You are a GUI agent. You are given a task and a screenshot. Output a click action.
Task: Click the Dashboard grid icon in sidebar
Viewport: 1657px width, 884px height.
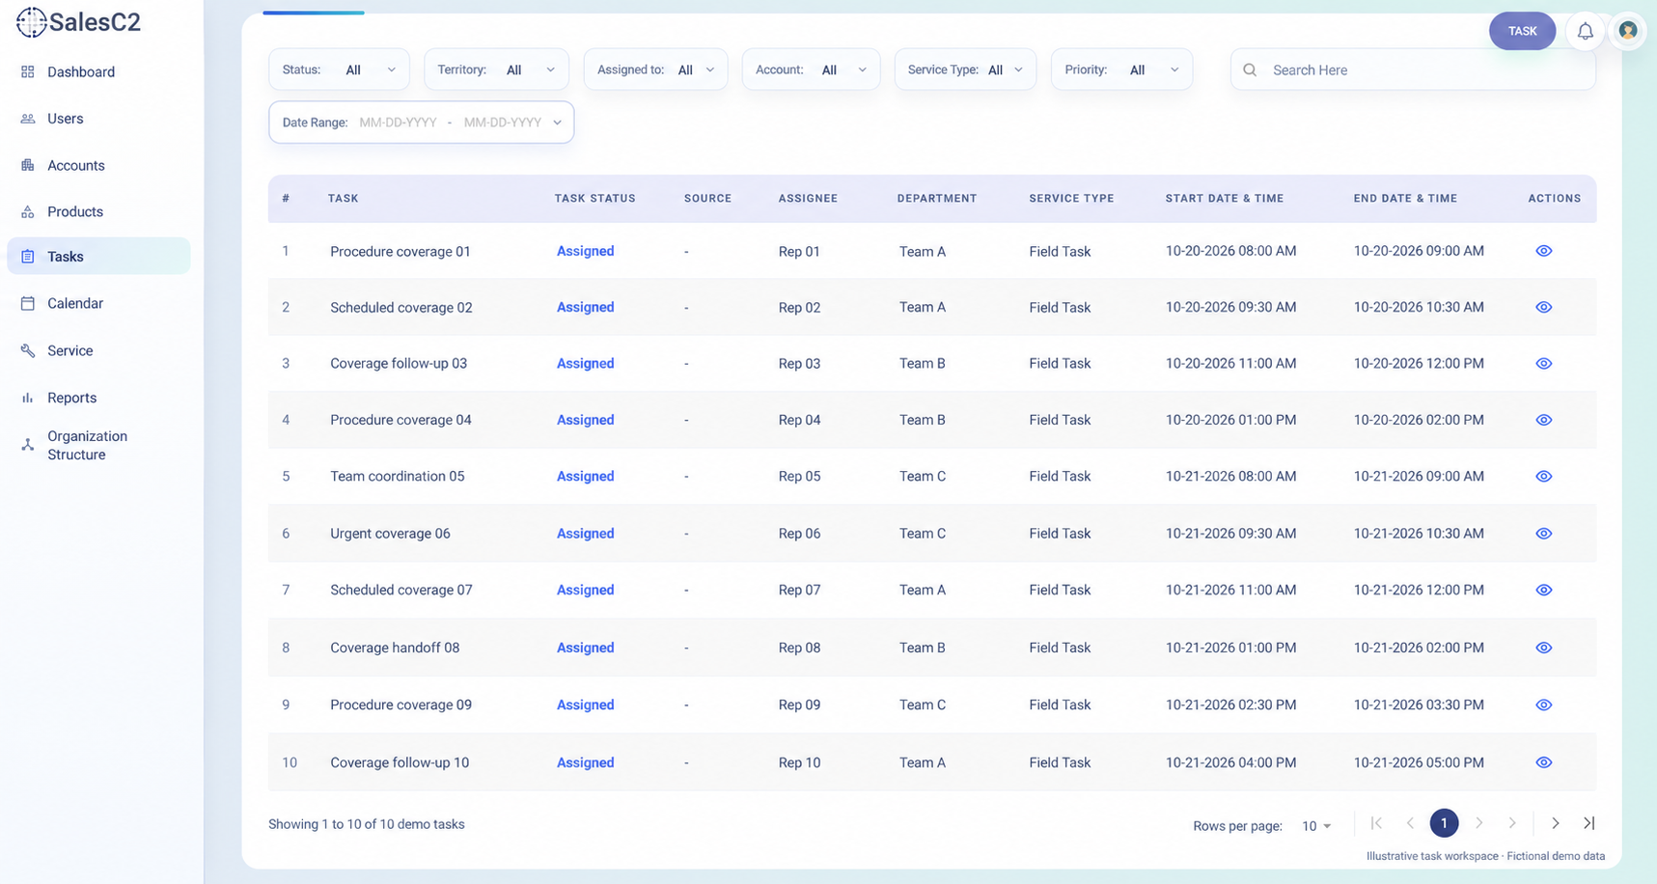point(28,72)
